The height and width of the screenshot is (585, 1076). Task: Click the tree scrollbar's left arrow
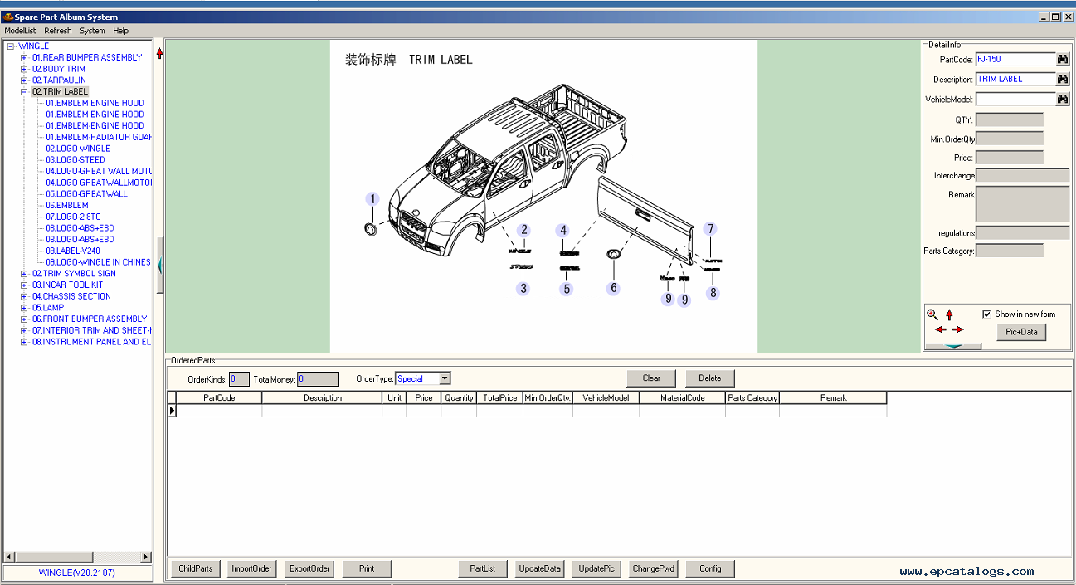(10, 557)
